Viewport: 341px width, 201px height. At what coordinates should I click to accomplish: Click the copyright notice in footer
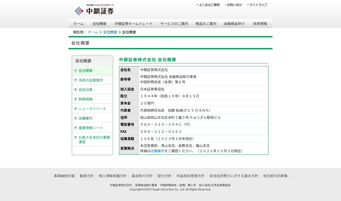pyautogui.click(x=170, y=189)
